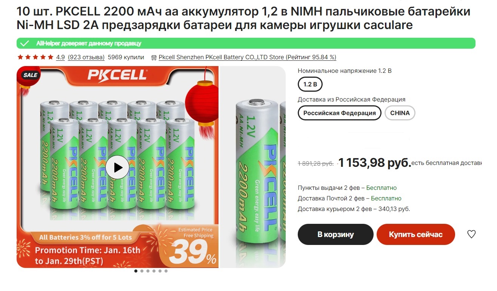Click the 4.9 rating value
The height and width of the screenshot is (291, 497).
(60, 57)
